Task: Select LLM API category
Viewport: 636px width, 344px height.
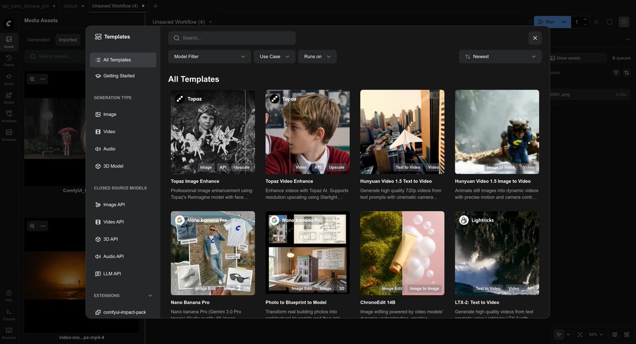Action: tap(123, 274)
